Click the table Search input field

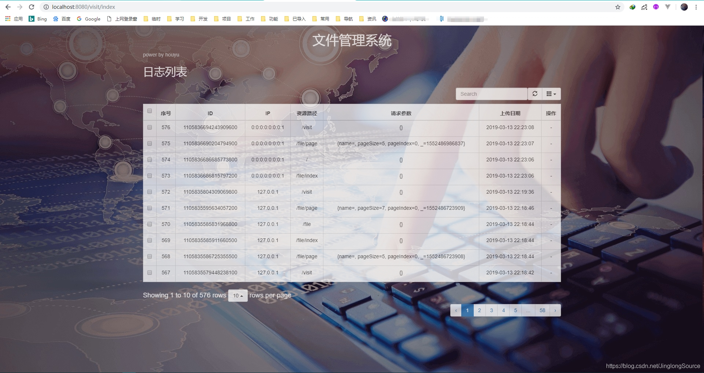pyautogui.click(x=491, y=94)
